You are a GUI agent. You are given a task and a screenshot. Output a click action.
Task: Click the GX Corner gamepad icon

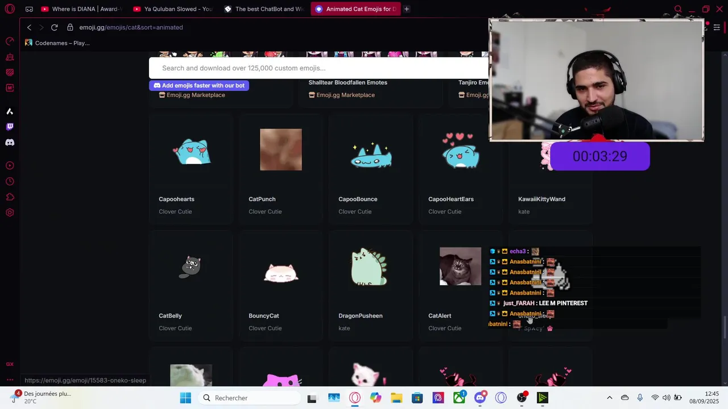click(29, 9)
